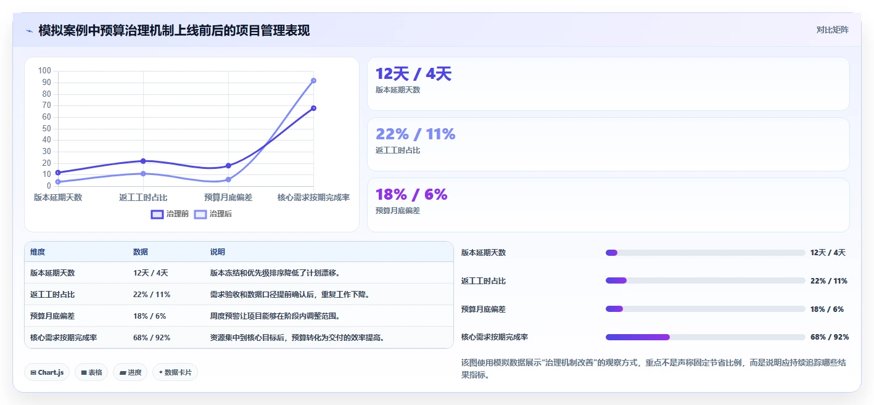The width and height of the screenshot is (874, 405).
Task: Click table cell 12天 / 4天
Action: pos(150,273)
